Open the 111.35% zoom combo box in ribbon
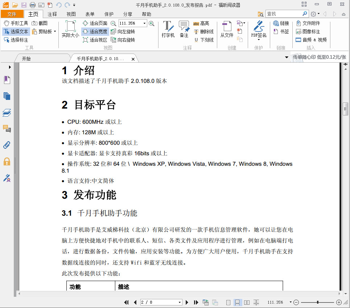Image resolution: width=350 pixels, height=308 pixels. coord(144,23)
